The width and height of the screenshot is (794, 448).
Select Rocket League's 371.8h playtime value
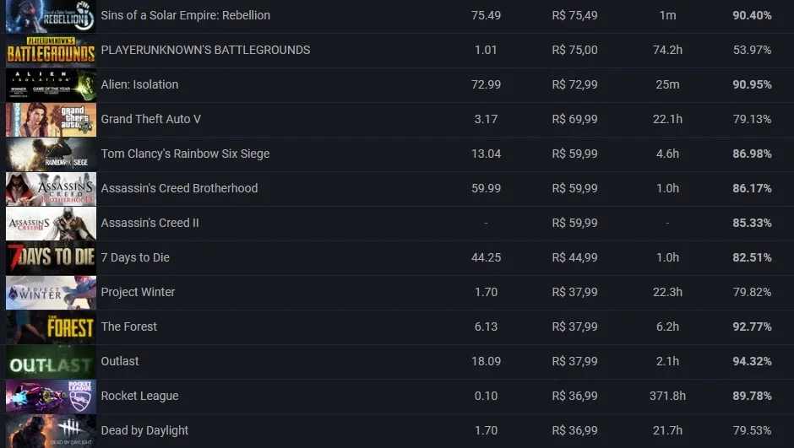pyautogui.click(x=667, y=396)
